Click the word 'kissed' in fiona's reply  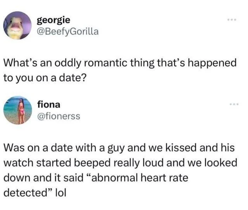pos(181,148)
